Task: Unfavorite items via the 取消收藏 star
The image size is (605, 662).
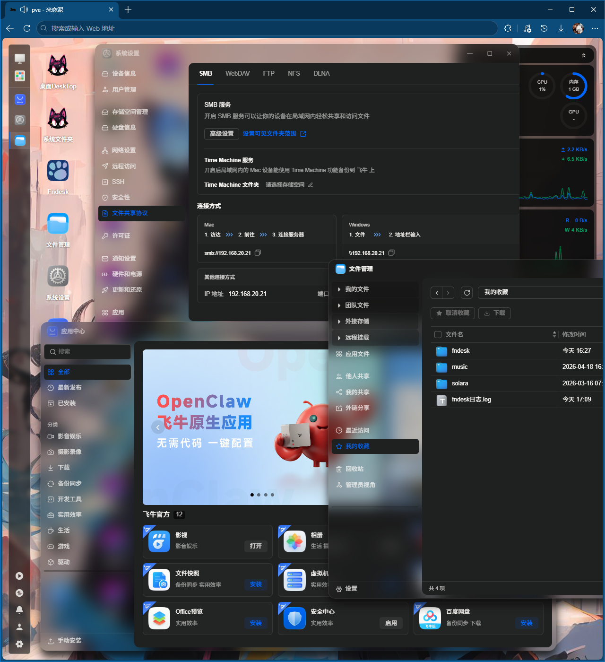Action: coord(452,313)
